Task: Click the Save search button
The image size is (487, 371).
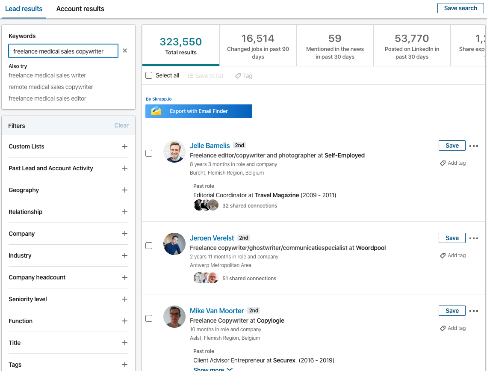Action: tap(460, 9)
